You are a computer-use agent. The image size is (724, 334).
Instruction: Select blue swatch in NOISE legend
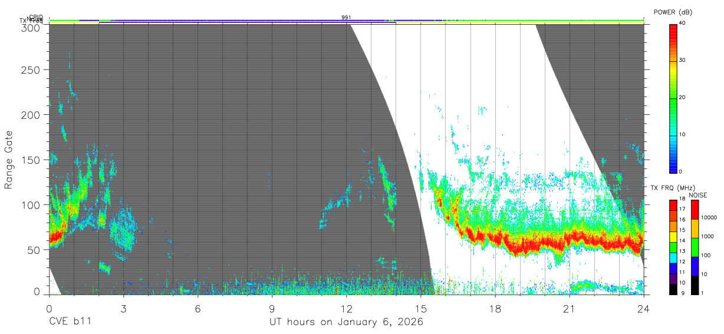[695, 266]
